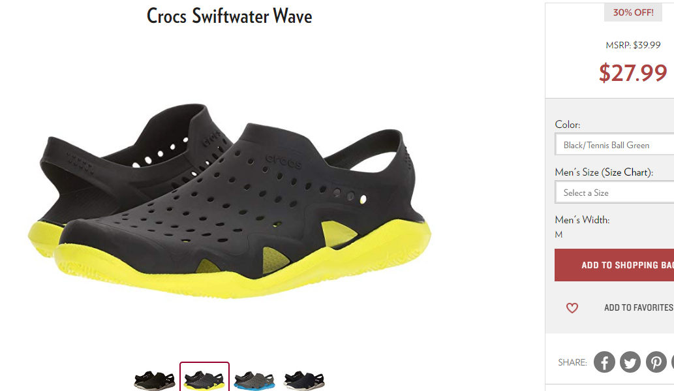Select the M width value

(x=559, y=234)
